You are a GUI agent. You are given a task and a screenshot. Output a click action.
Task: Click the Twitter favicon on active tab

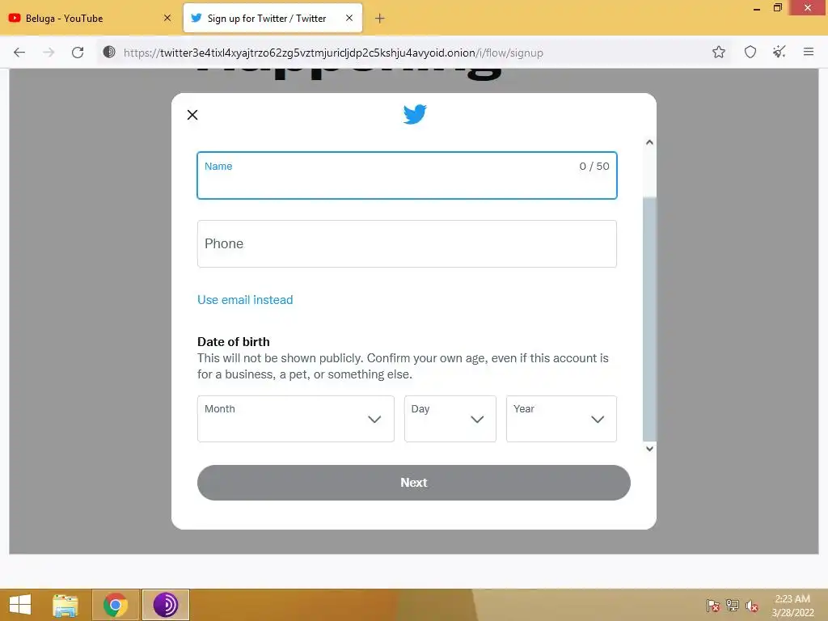196,18
